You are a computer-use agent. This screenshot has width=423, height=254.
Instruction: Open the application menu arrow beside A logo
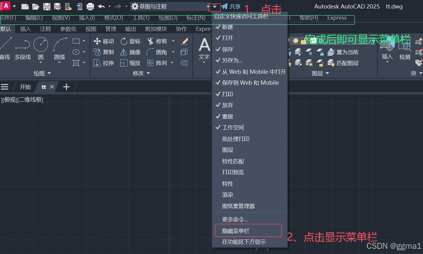click(14, 6)
